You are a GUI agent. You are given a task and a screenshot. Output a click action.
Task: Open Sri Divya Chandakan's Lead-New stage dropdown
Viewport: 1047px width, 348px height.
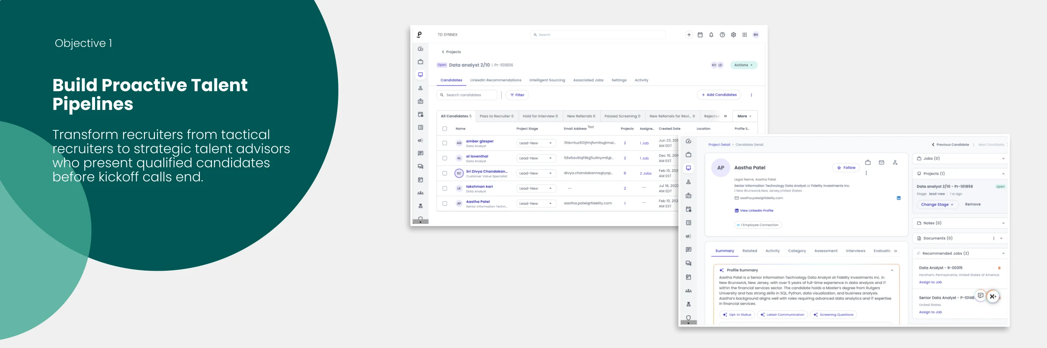[x=536, y=173]
